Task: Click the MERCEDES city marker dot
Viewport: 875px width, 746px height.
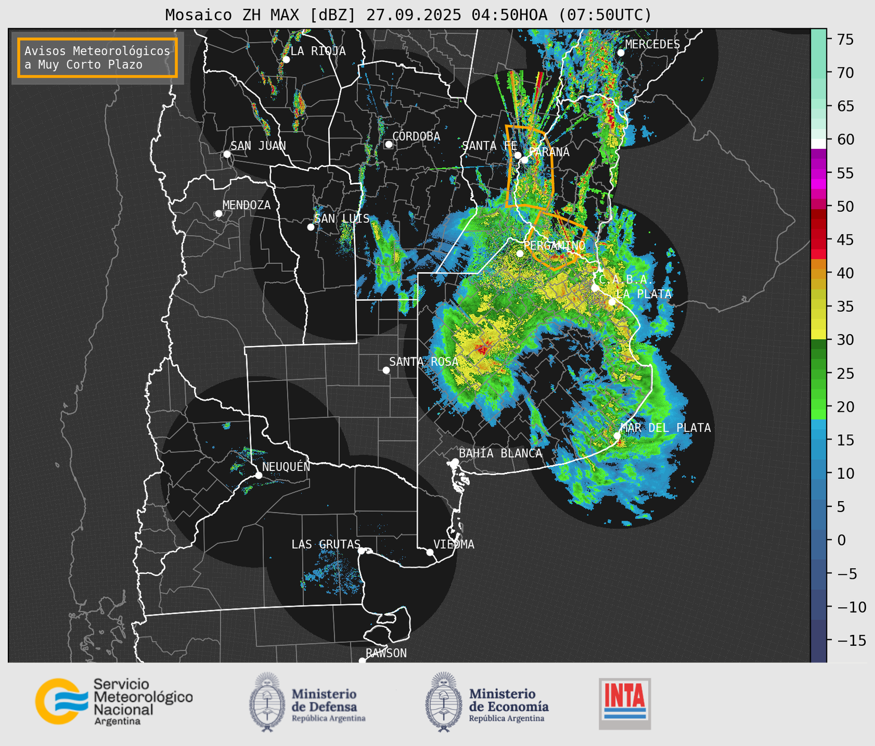Action: point(621,53)
